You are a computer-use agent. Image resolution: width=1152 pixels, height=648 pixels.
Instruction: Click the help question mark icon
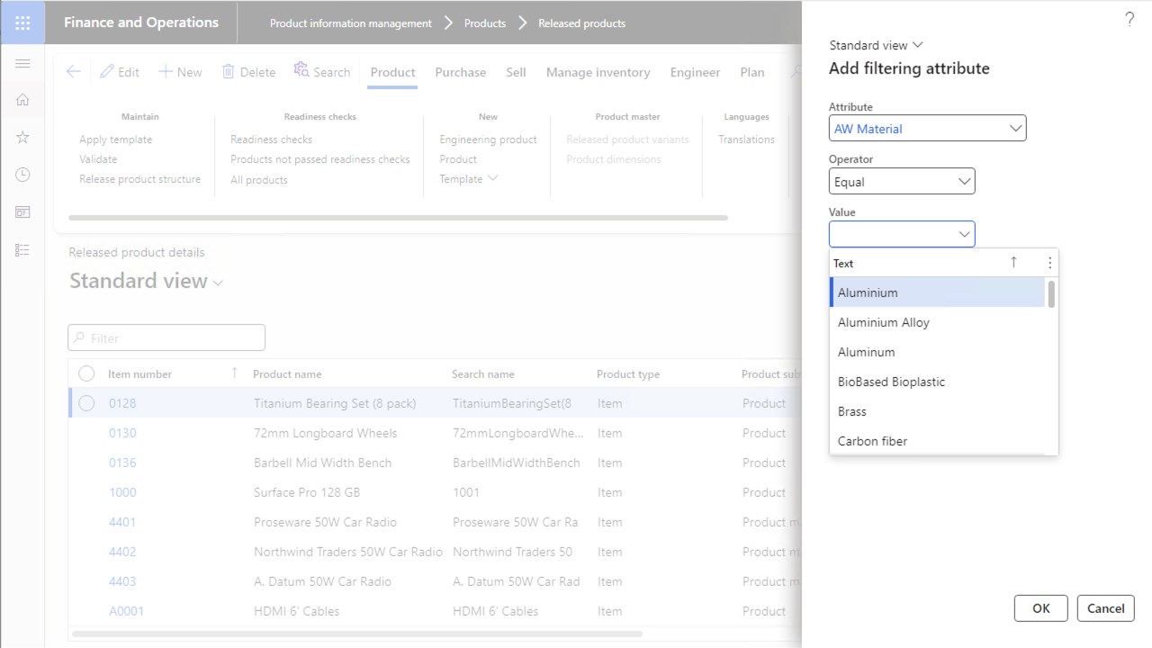point(1129,19)
